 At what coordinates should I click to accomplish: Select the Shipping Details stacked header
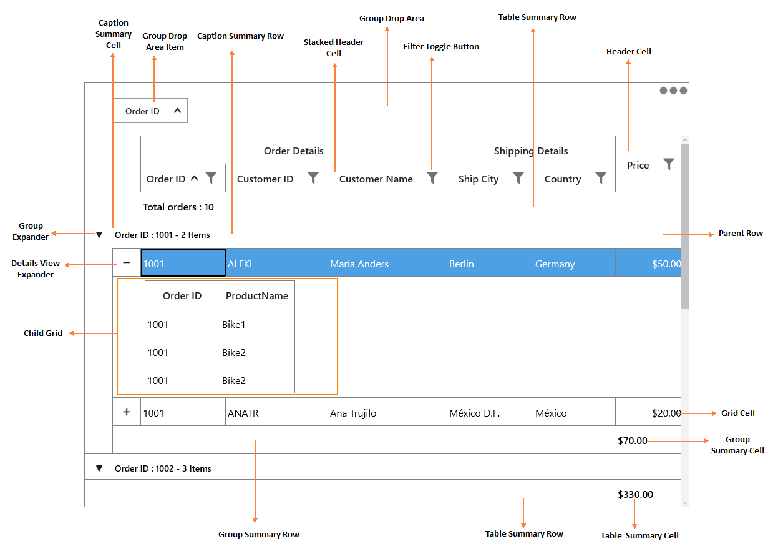click(x=531, y=151)
